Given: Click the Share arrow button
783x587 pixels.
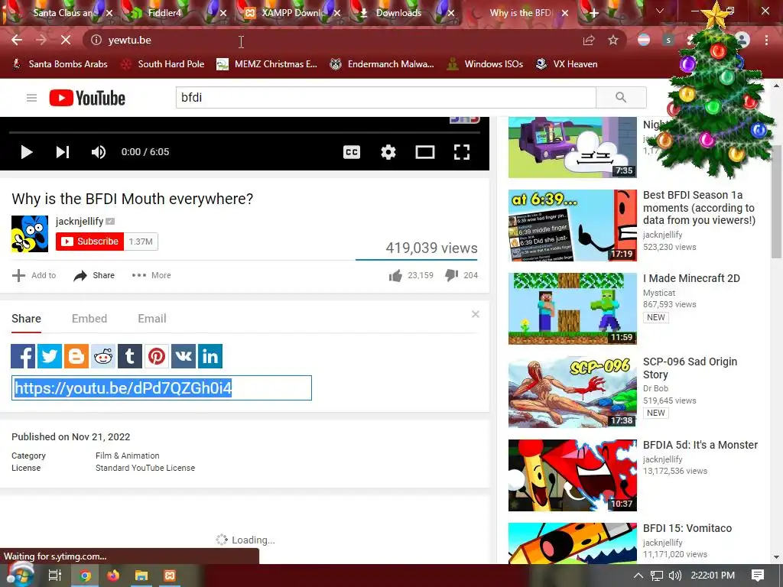Looking at the screenshot, I should tap(94, 275).
